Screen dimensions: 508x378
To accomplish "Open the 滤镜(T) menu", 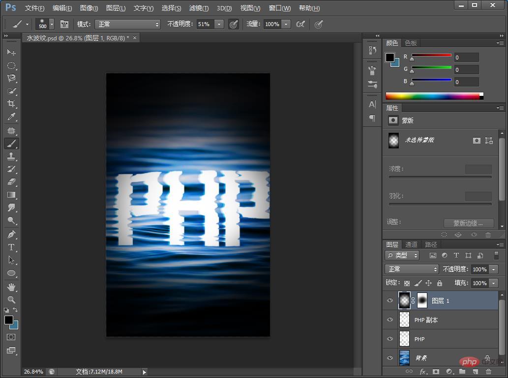I will 199,8.
